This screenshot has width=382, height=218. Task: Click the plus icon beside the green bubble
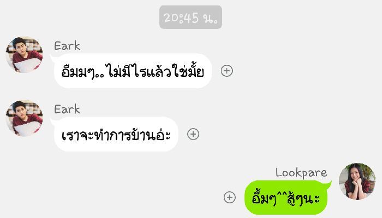[x=230, y=197]
